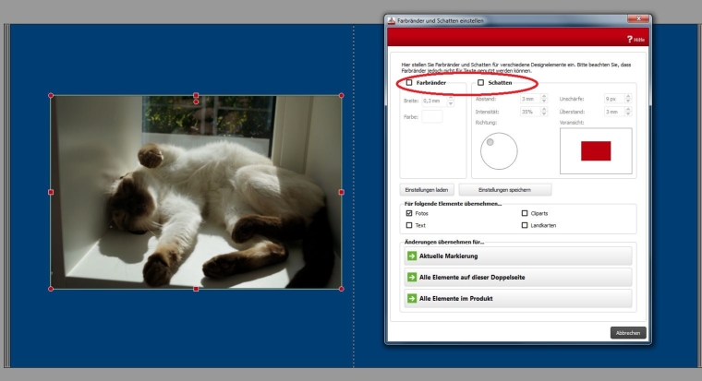Image resolution: width=702 pixels, height=381 pixels.
Task: Uncheck the Fotos checkbox
Action: point(409,213)
